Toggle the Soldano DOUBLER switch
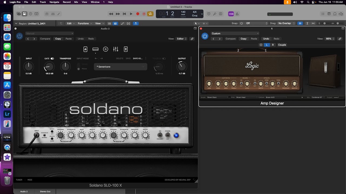 164,58
